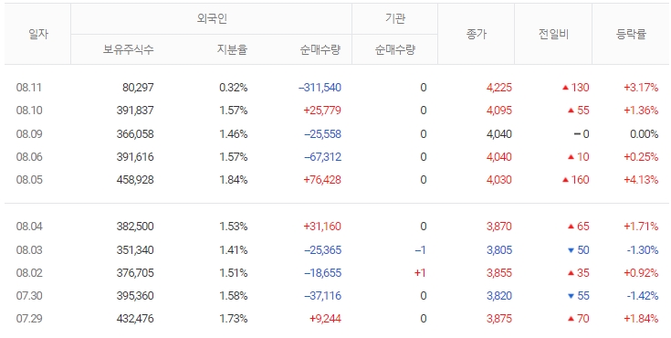This screenshot has width=671, height=338.
Task: Click the 1.46% ownership ratio
Action: tap(233, 134)
